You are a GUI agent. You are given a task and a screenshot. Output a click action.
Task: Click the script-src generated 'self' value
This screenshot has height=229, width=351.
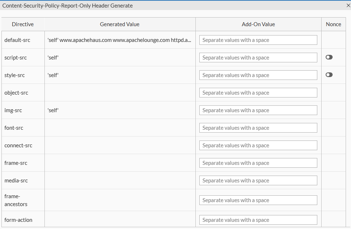pyautogui.click(x=53, y=58)
